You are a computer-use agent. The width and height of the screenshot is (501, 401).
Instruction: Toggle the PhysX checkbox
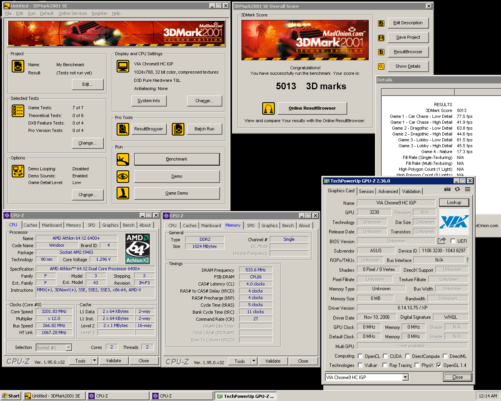pos(417,365)
